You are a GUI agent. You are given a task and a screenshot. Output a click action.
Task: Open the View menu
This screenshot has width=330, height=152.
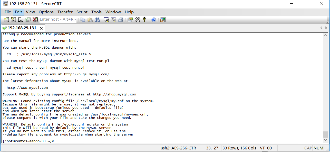30,12
